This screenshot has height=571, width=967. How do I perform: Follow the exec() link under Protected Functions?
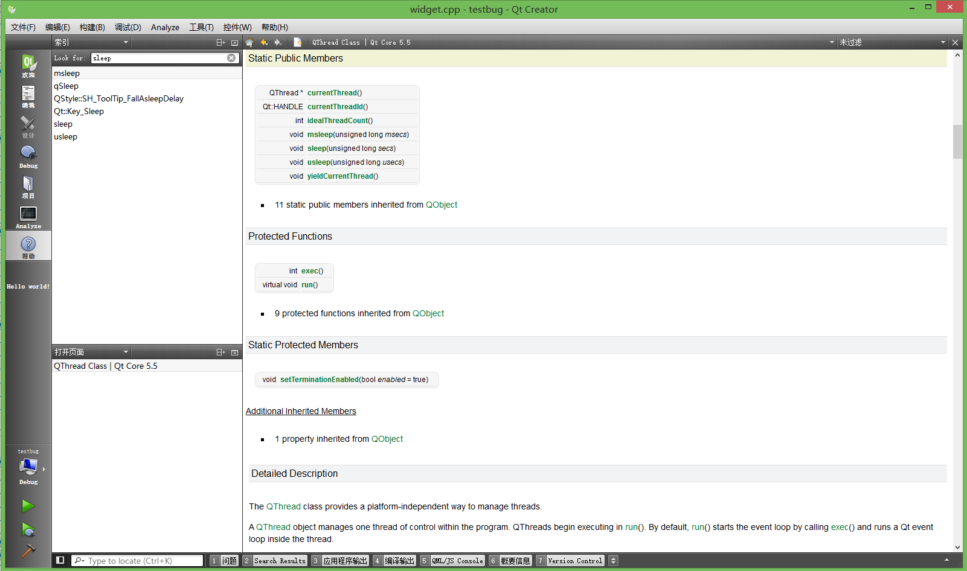point(310,271)
